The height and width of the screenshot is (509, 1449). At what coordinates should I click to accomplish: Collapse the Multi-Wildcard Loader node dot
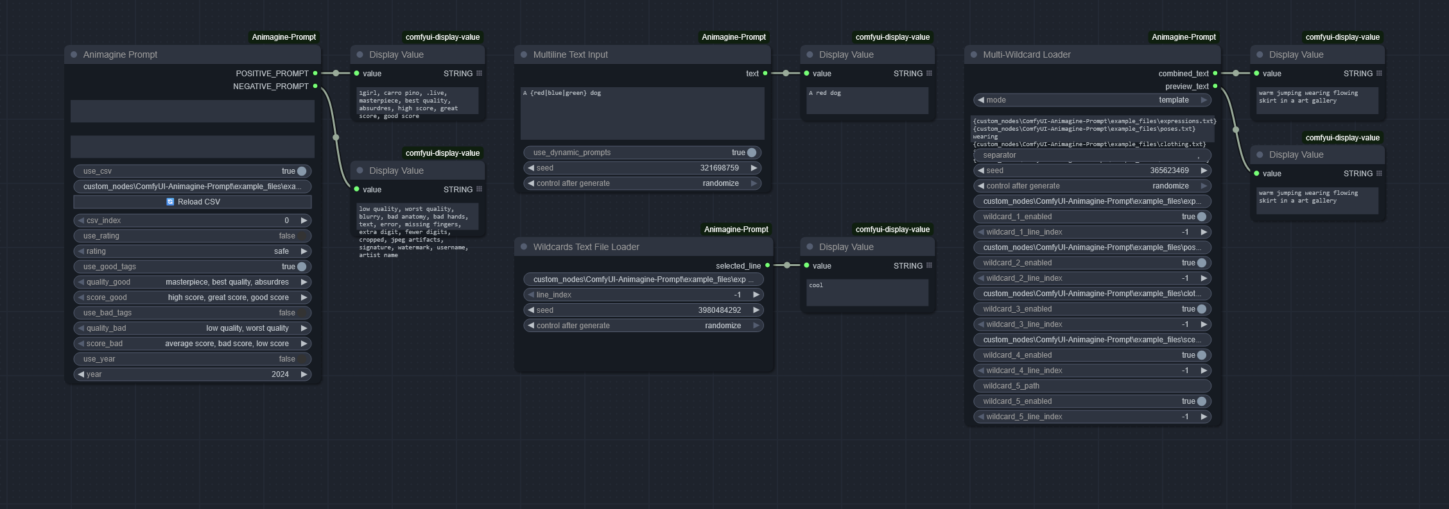click(x=974, y=54)
